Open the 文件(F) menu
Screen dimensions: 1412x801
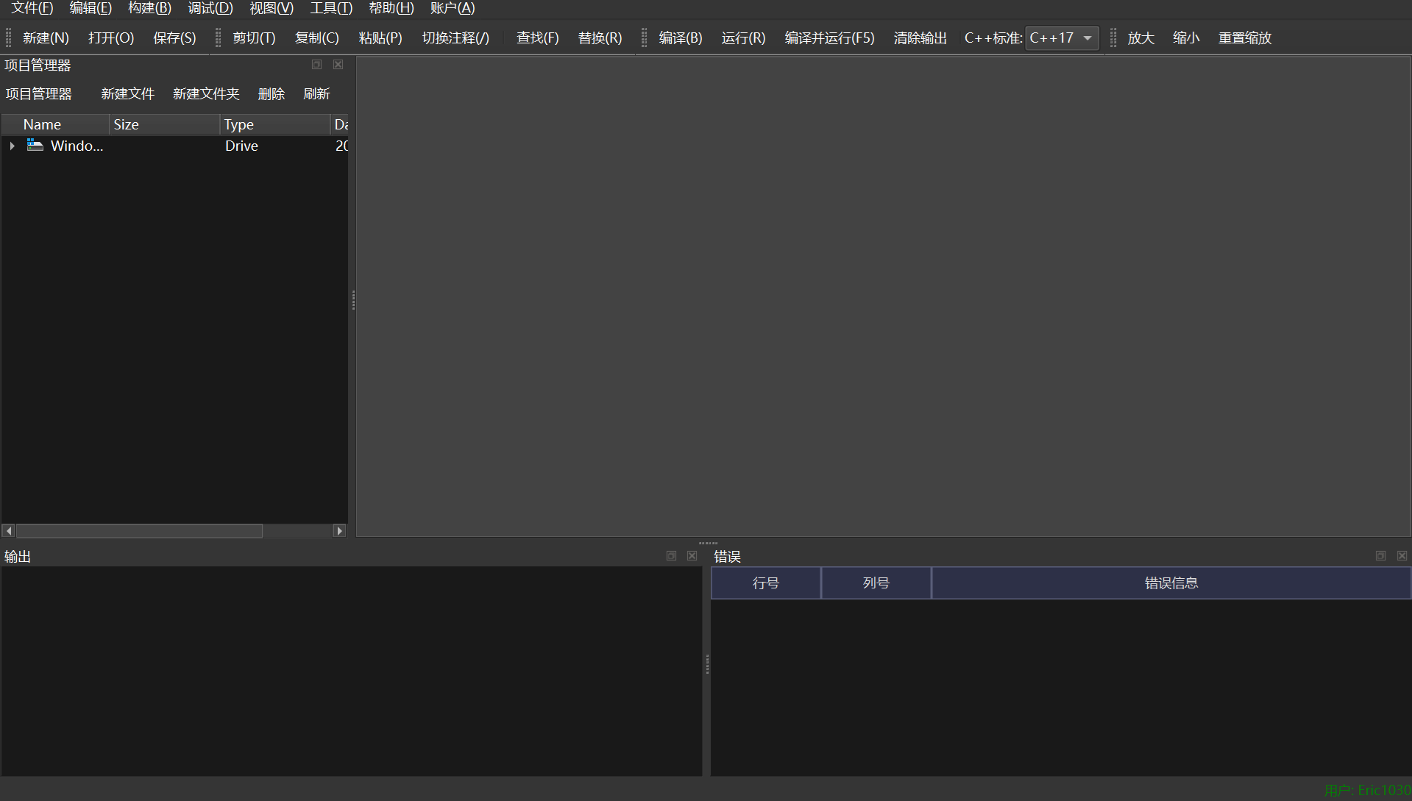tap(32, 8)
